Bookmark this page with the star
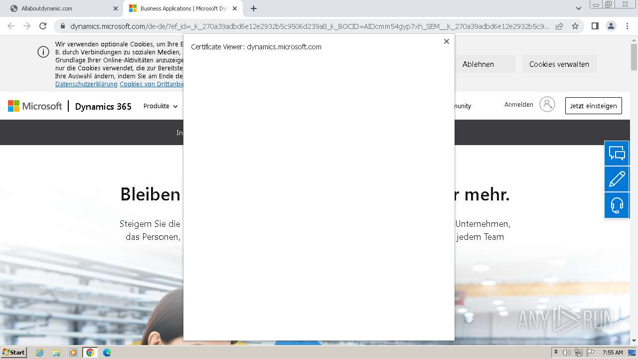 (575, 26)
